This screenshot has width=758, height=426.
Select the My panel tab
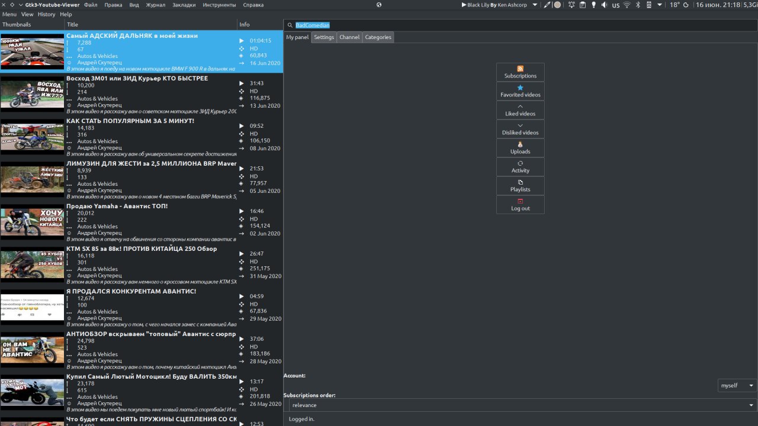[x=297, y=37]
